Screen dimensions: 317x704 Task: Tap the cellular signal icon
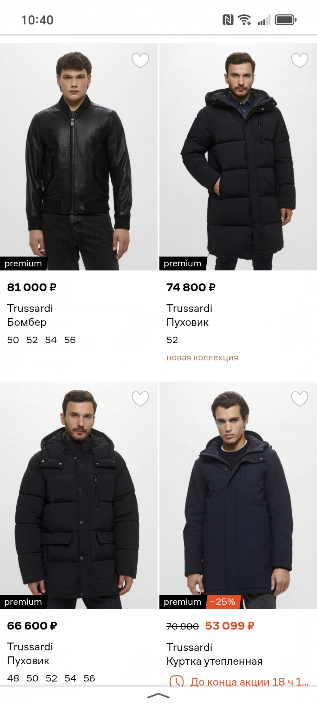(264, 19)
